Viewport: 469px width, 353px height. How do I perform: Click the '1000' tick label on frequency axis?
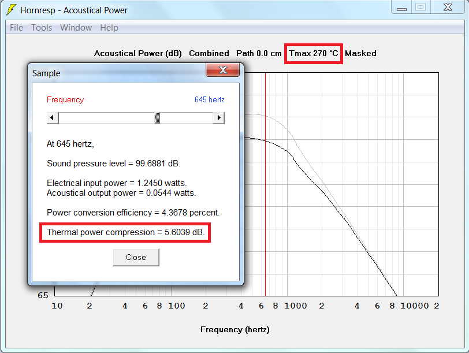296,306
